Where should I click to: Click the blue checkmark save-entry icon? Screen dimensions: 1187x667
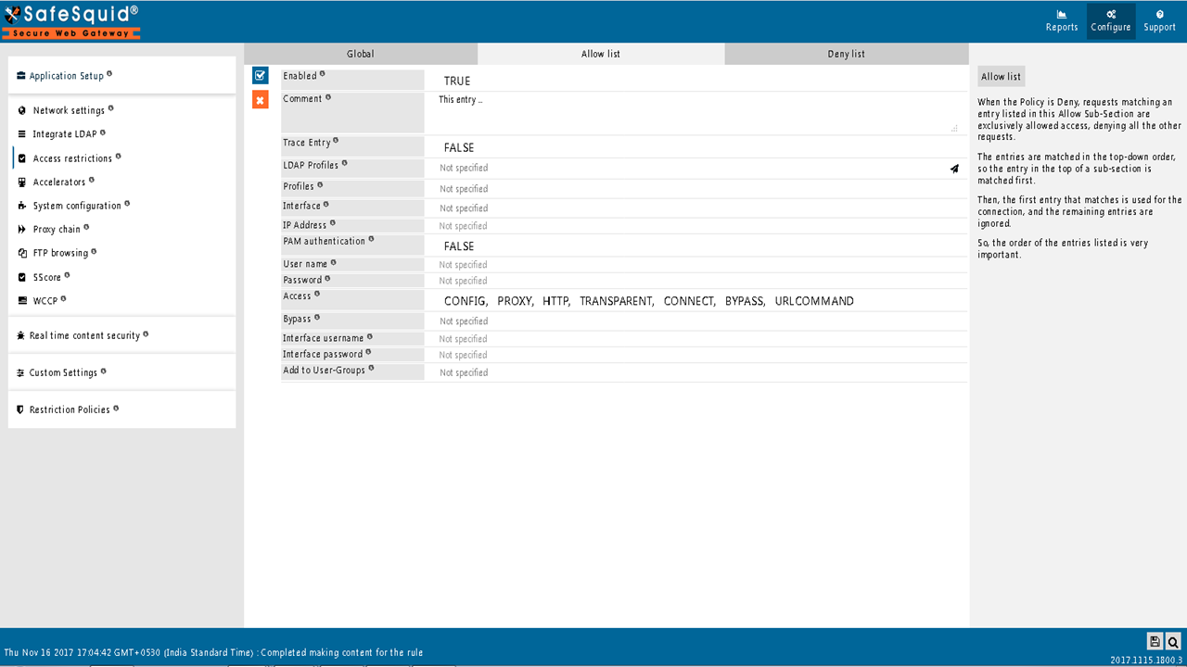tap(261, 75)
